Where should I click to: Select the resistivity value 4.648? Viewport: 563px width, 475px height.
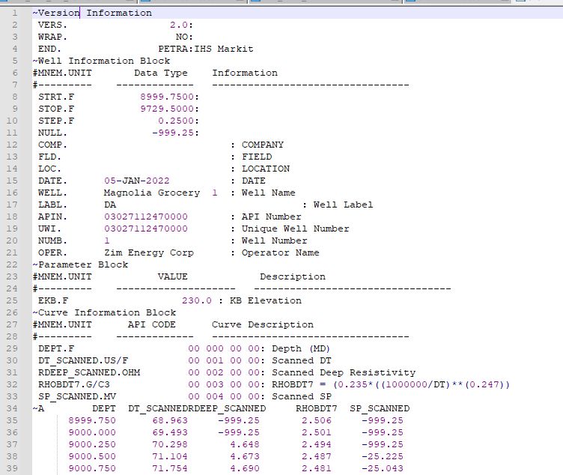pyautogui.click(x=245, y=444)
